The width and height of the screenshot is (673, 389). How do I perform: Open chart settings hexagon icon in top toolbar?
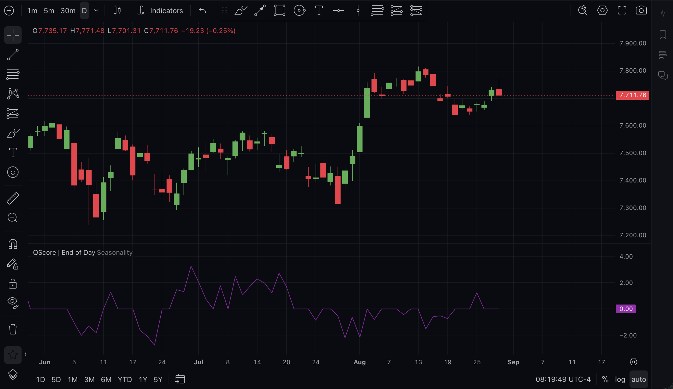(x=602, y=11)
